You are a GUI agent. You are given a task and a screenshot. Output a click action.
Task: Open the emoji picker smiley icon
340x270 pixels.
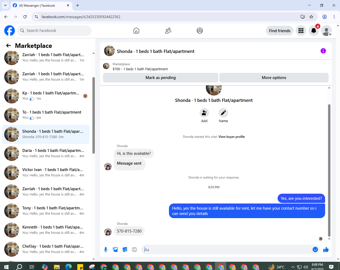[x=315, y=250]
